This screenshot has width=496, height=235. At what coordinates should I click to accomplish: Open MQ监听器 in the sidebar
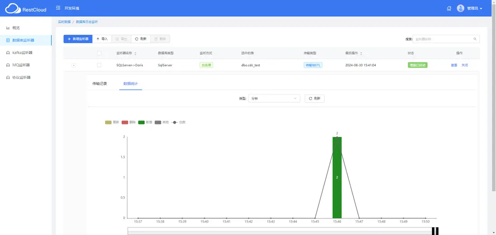click(x=26, y=65)
